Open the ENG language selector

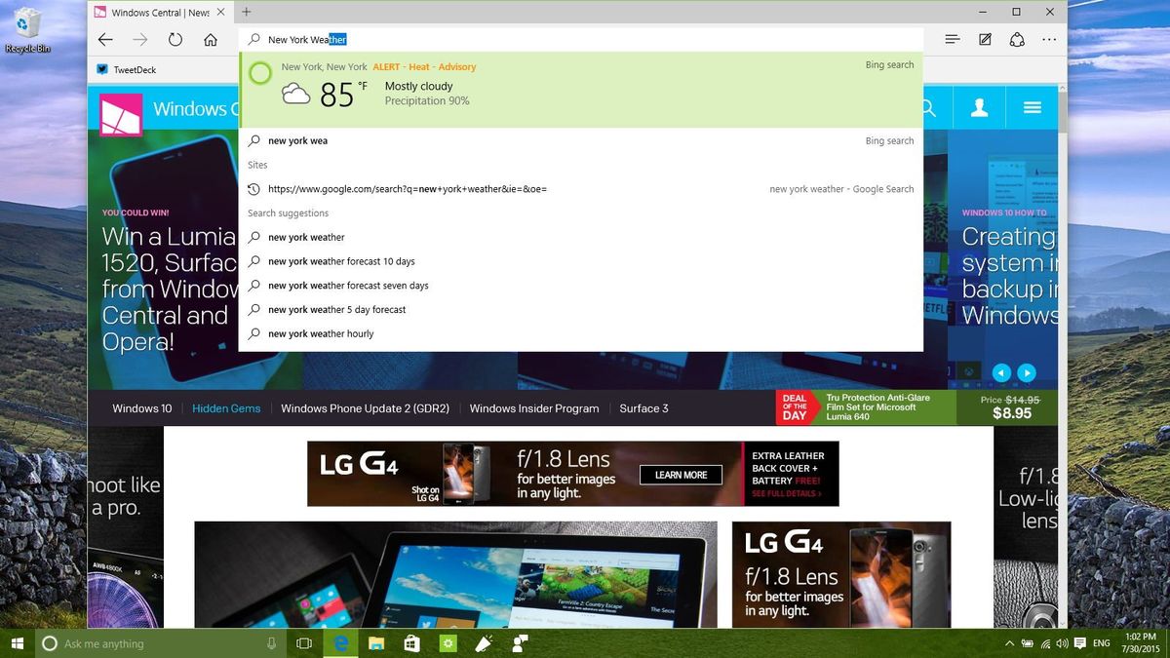coord(1101,643)
